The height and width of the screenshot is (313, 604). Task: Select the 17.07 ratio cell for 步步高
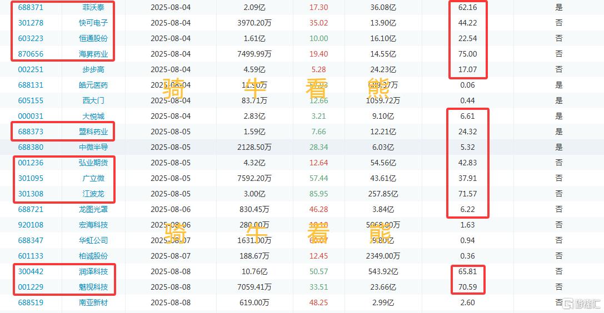point(468,69)
